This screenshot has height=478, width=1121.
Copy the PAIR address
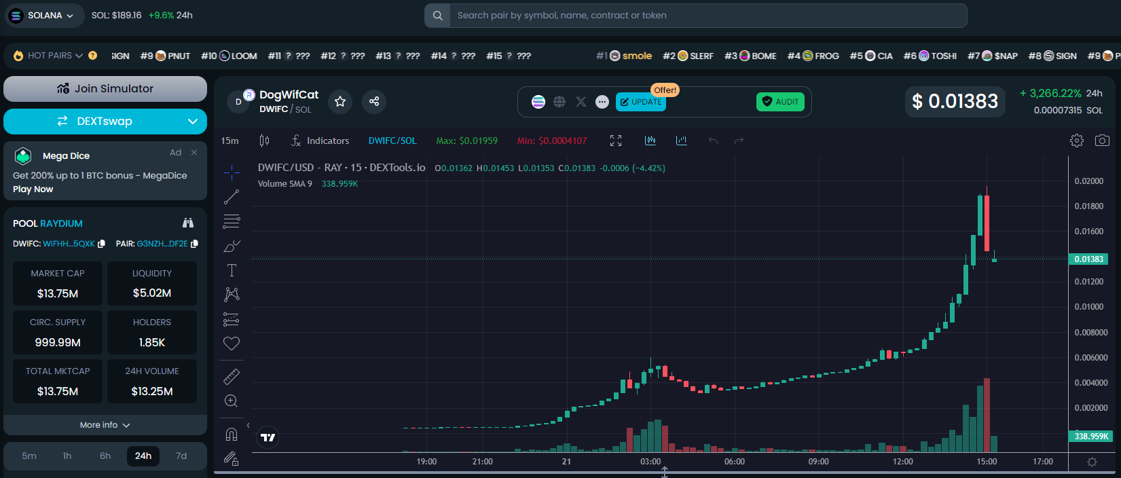pos(194,244)
